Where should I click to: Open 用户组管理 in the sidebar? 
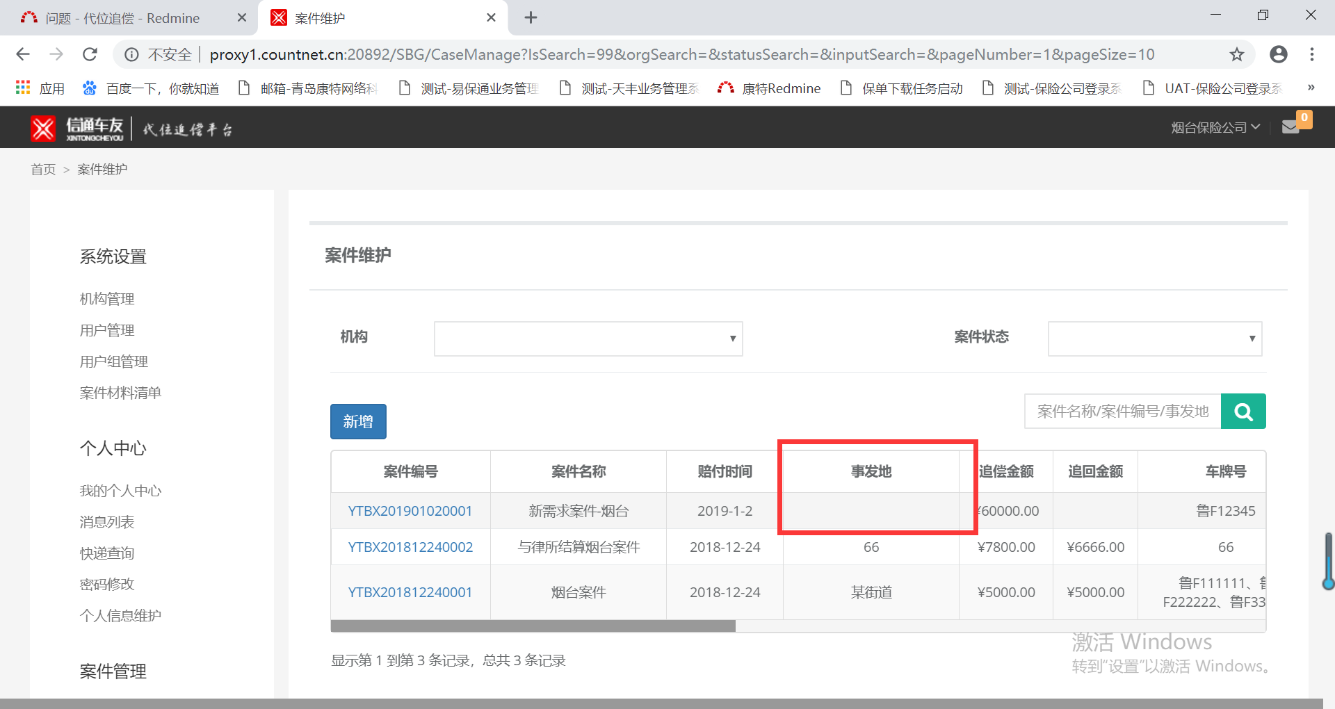[114, 361]
